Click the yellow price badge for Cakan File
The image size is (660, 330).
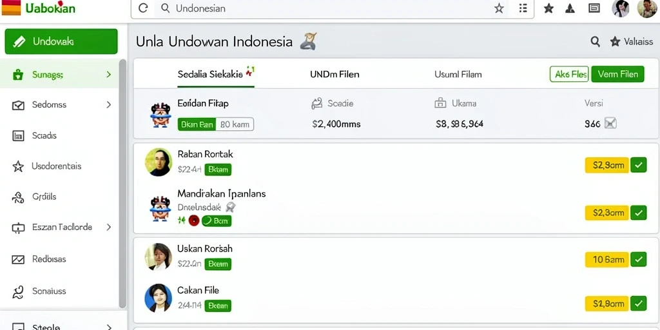[x=607, y=303]
